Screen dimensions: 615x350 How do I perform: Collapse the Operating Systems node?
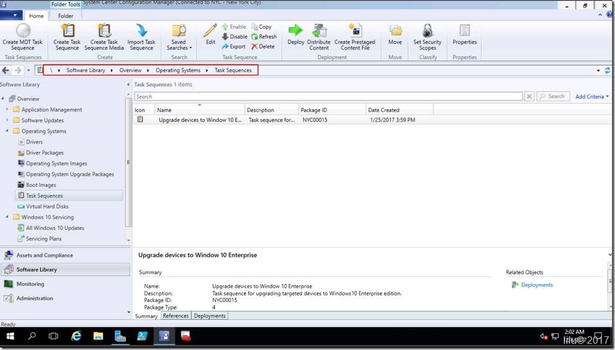pos(7,131)
